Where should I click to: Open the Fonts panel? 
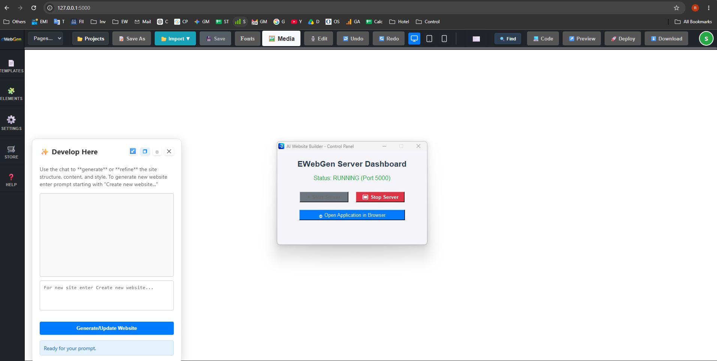(248, 39)
